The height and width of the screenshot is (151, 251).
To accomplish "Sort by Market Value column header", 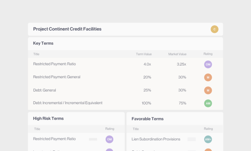I will click(x=177, y=54).
